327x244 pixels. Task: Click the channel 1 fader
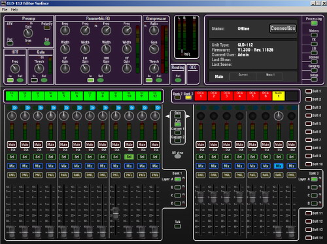tap(12, 232)
